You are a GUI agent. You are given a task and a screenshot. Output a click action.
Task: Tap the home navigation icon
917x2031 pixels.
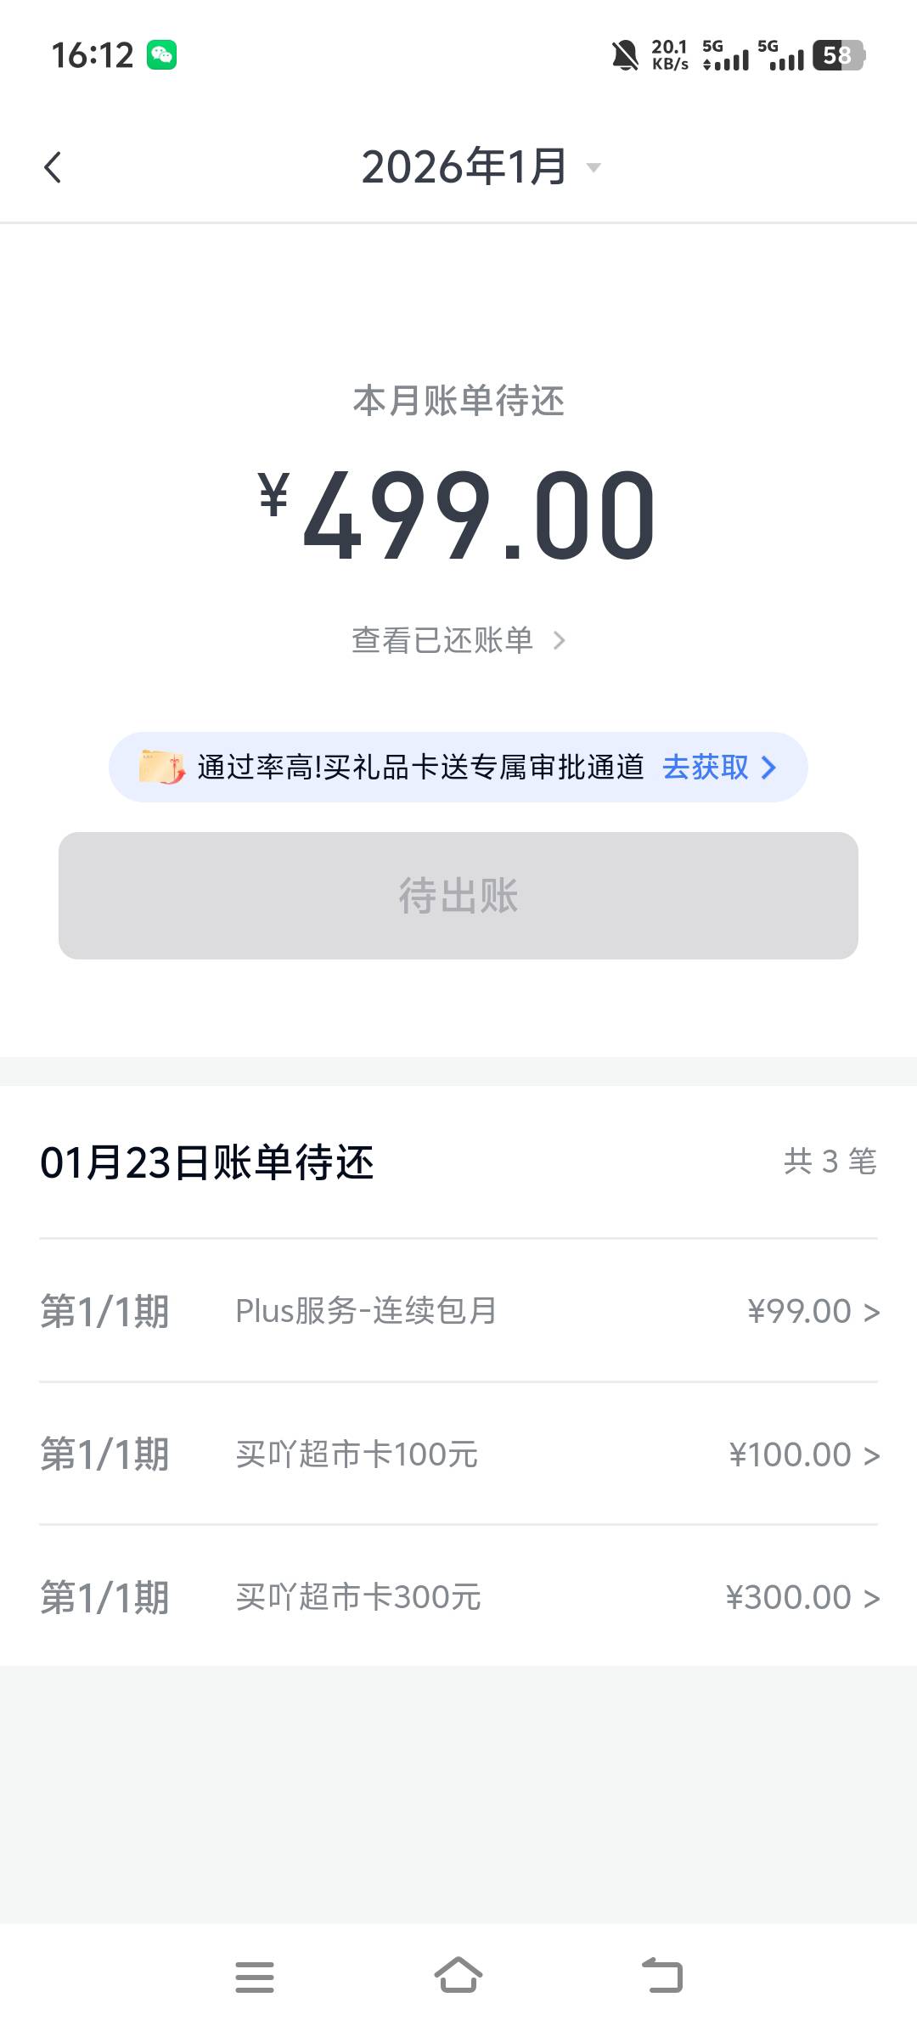click(x=458, y=1975)
